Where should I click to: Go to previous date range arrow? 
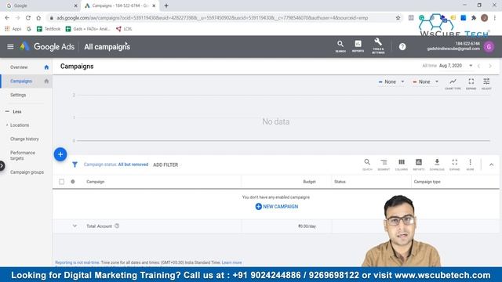tap(479, 66)
